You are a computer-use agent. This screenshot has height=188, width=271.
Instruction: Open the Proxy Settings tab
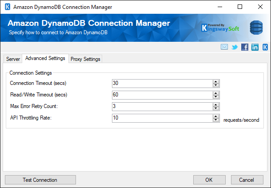point(85,59)
